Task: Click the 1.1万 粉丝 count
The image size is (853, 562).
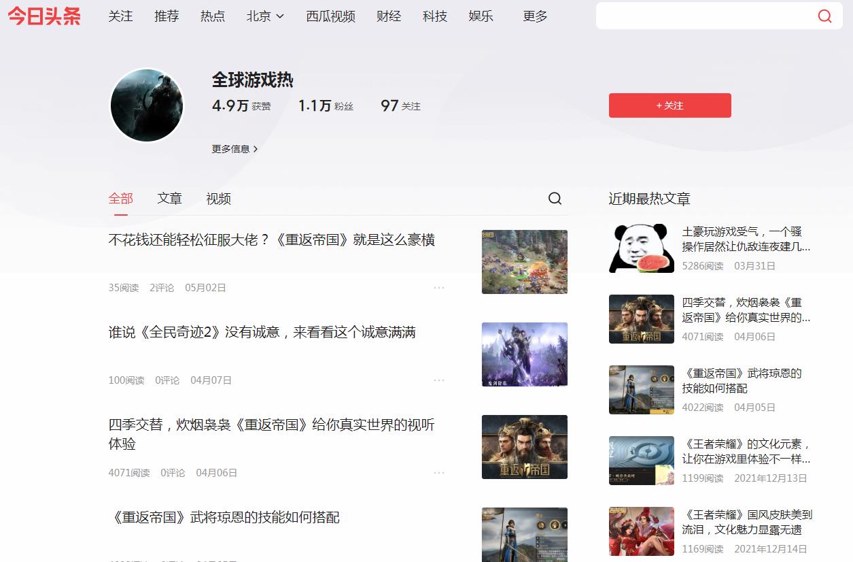Action: click(326, 105)
